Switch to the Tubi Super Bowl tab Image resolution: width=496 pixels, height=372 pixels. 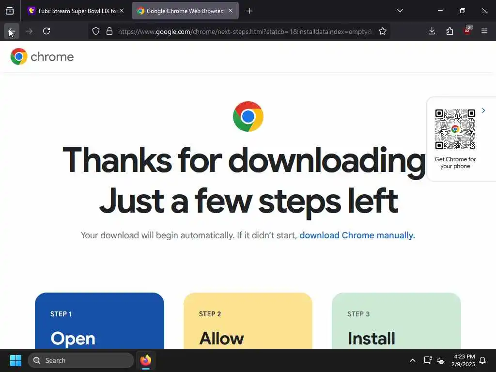coord(76,11)
